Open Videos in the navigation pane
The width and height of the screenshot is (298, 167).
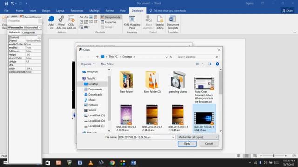point(90,110)
